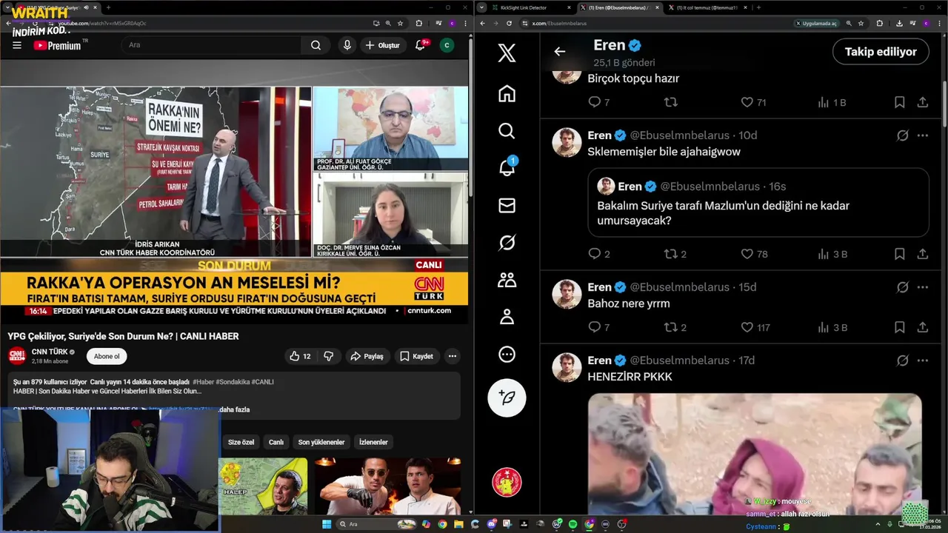Go back from Eren's profile
Screen dimensions: 948x533
[x=560, y=51]
